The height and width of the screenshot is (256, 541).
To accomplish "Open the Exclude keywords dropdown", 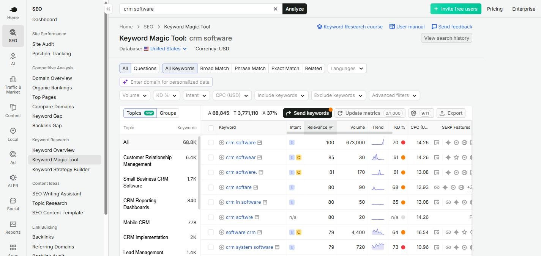I will 339,95.
